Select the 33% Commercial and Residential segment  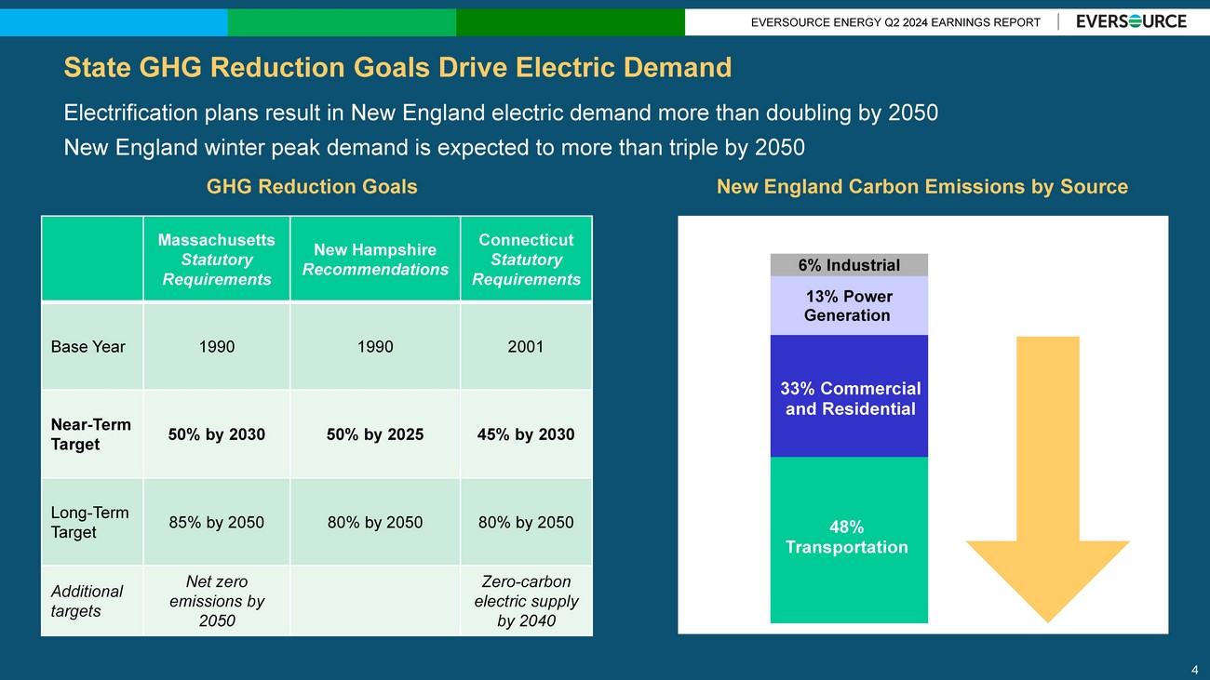pyautogui.click(x=849, y=398)
